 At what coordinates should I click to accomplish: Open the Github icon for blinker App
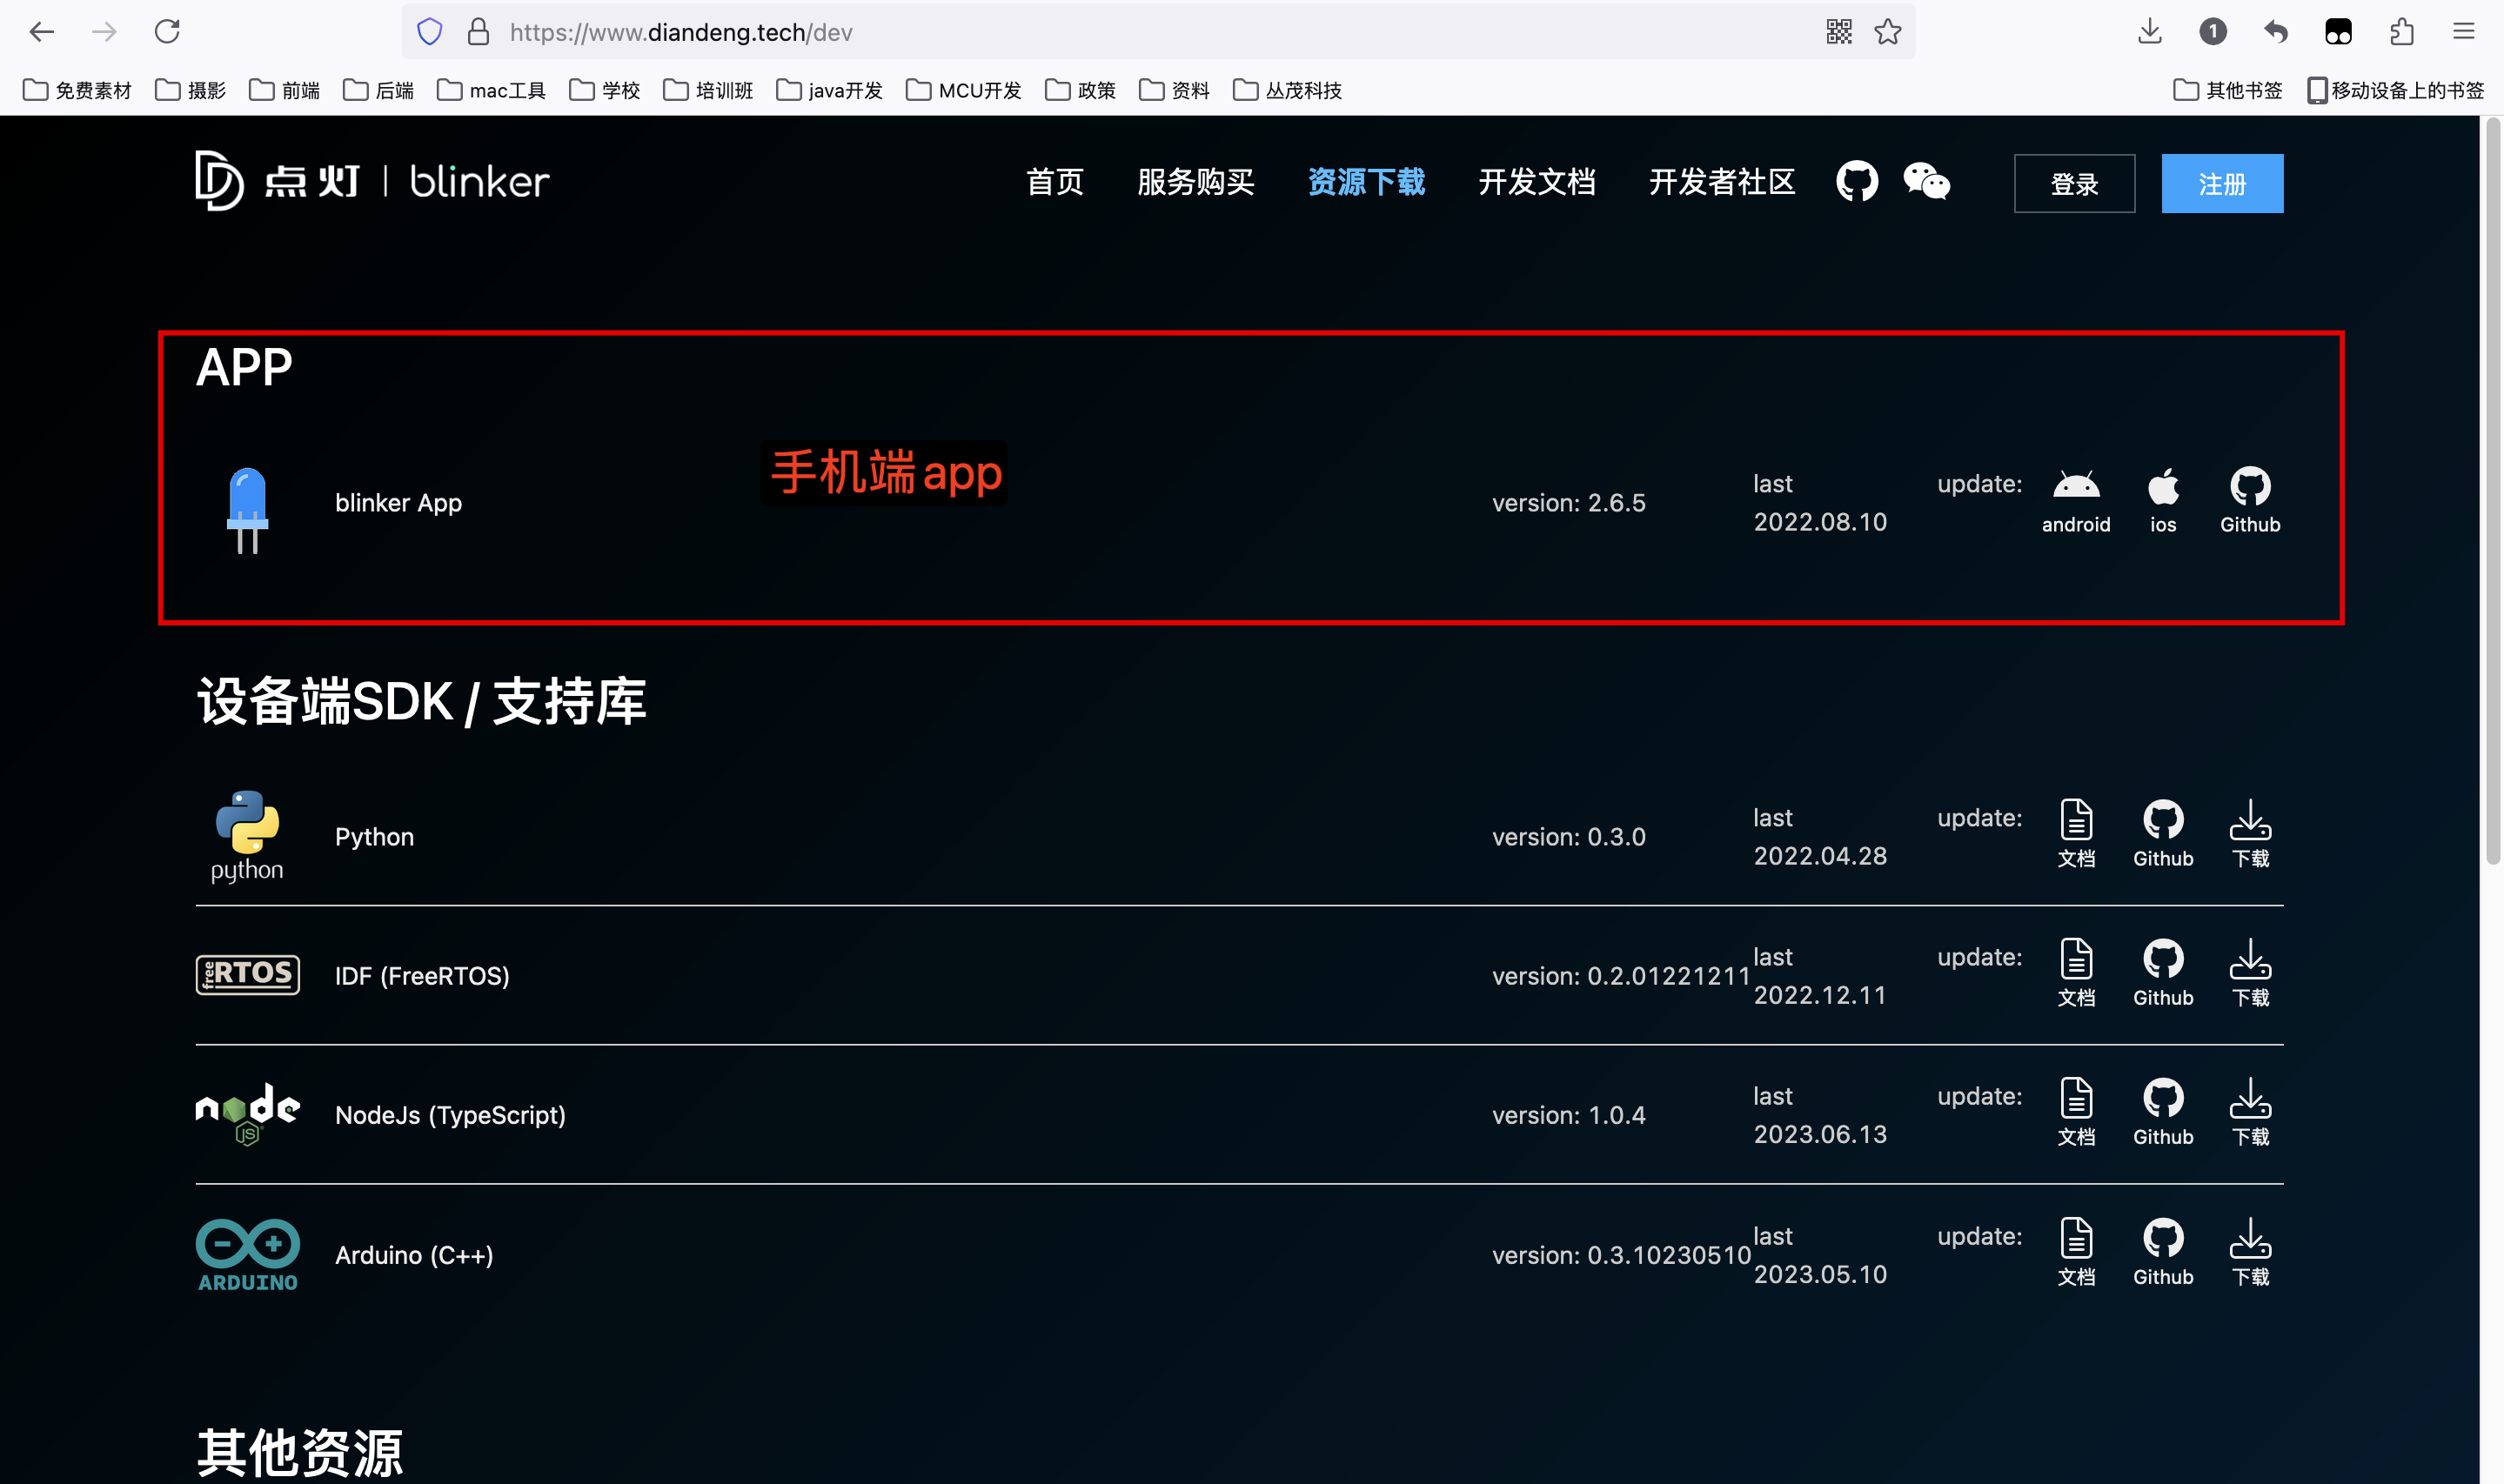[2250, 488]
